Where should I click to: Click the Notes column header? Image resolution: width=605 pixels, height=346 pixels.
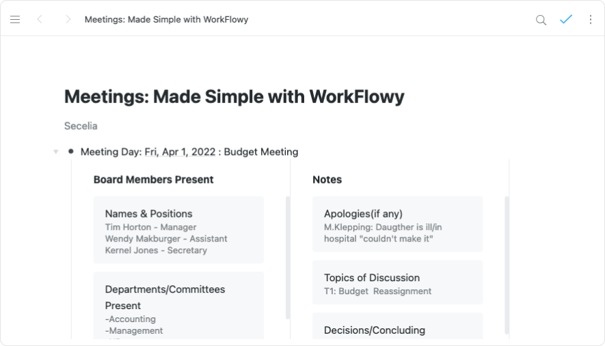coord(327,179)
